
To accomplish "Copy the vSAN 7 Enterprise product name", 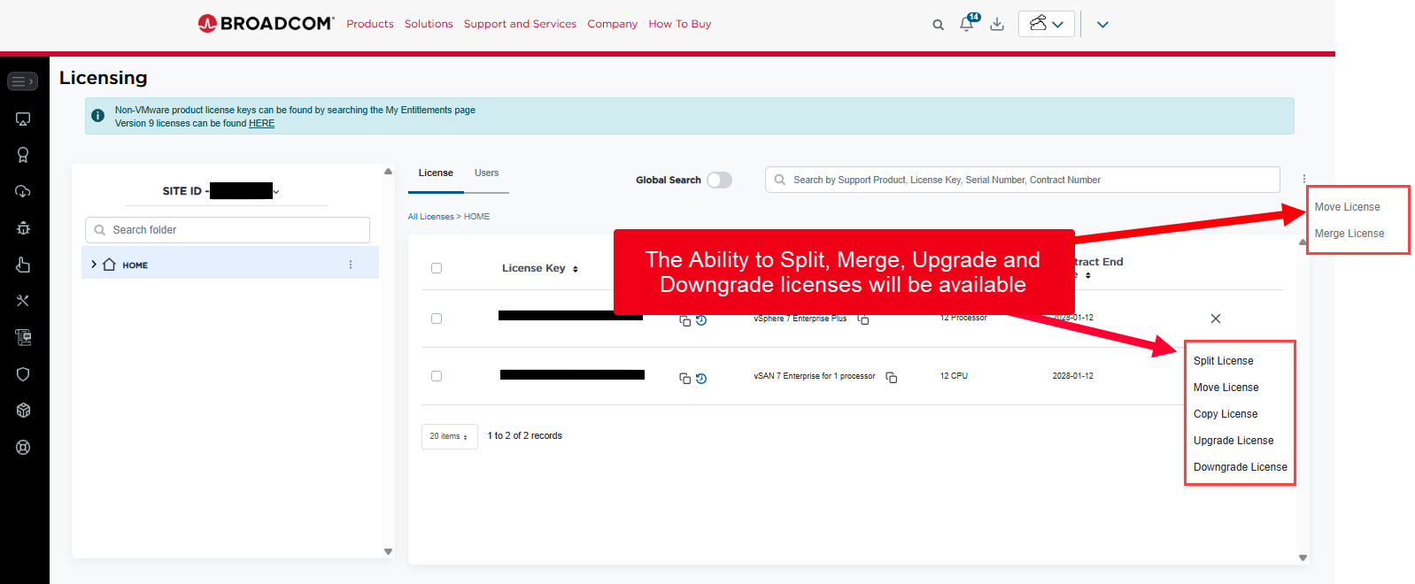I will point(892,378).
